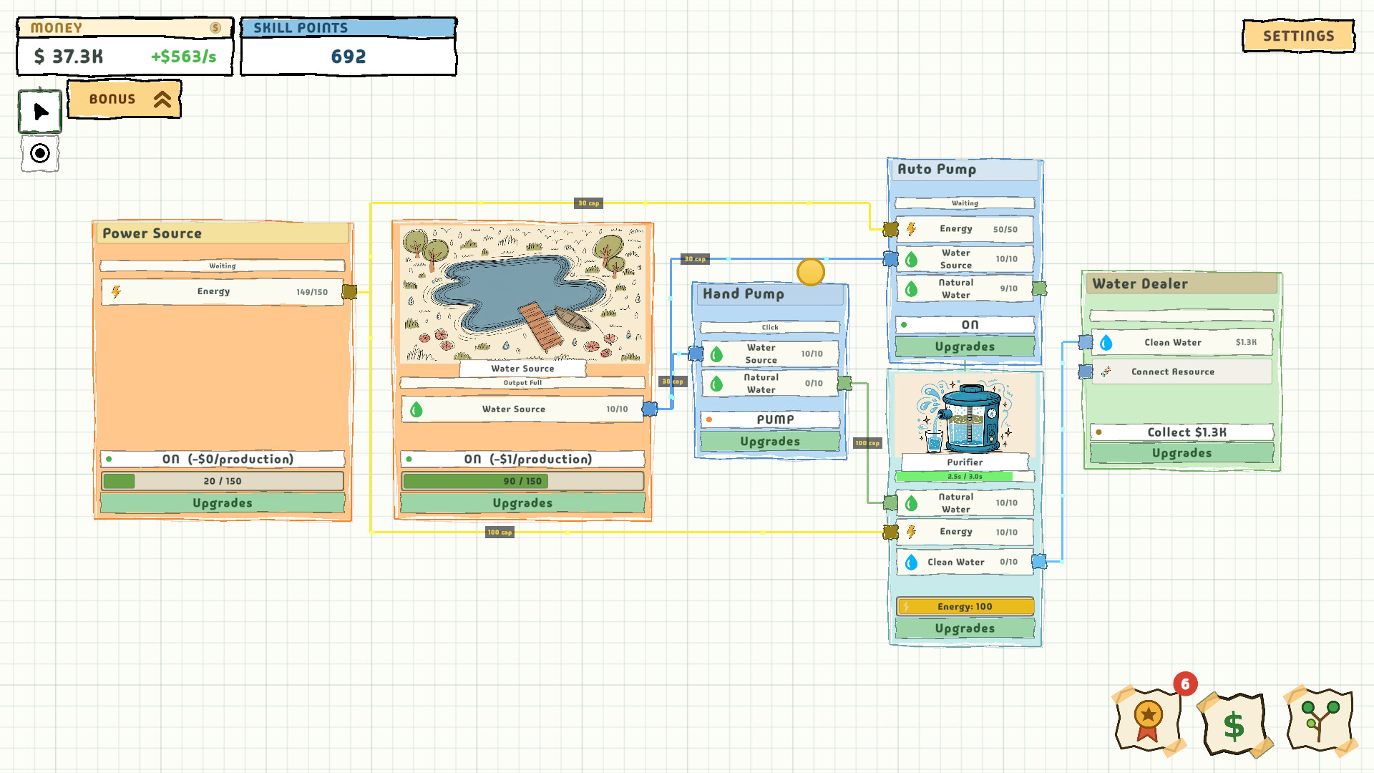Click Power Source energy output connector
1374x773 pixels.
(349, 291)
